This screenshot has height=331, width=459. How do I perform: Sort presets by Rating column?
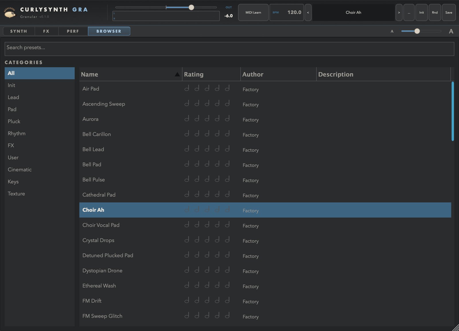pyautogui.click(x=211, y=74)
